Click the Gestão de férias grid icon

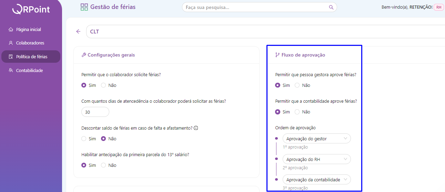84,7
